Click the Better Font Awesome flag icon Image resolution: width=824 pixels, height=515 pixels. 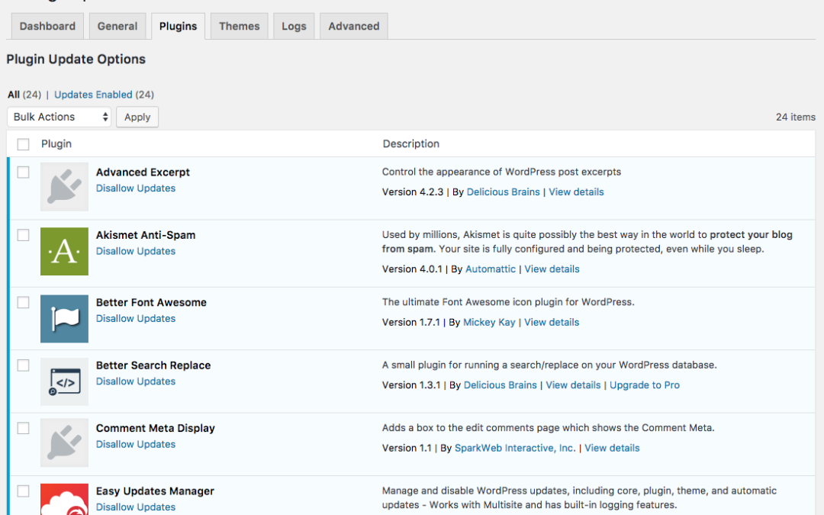point(64,318)
